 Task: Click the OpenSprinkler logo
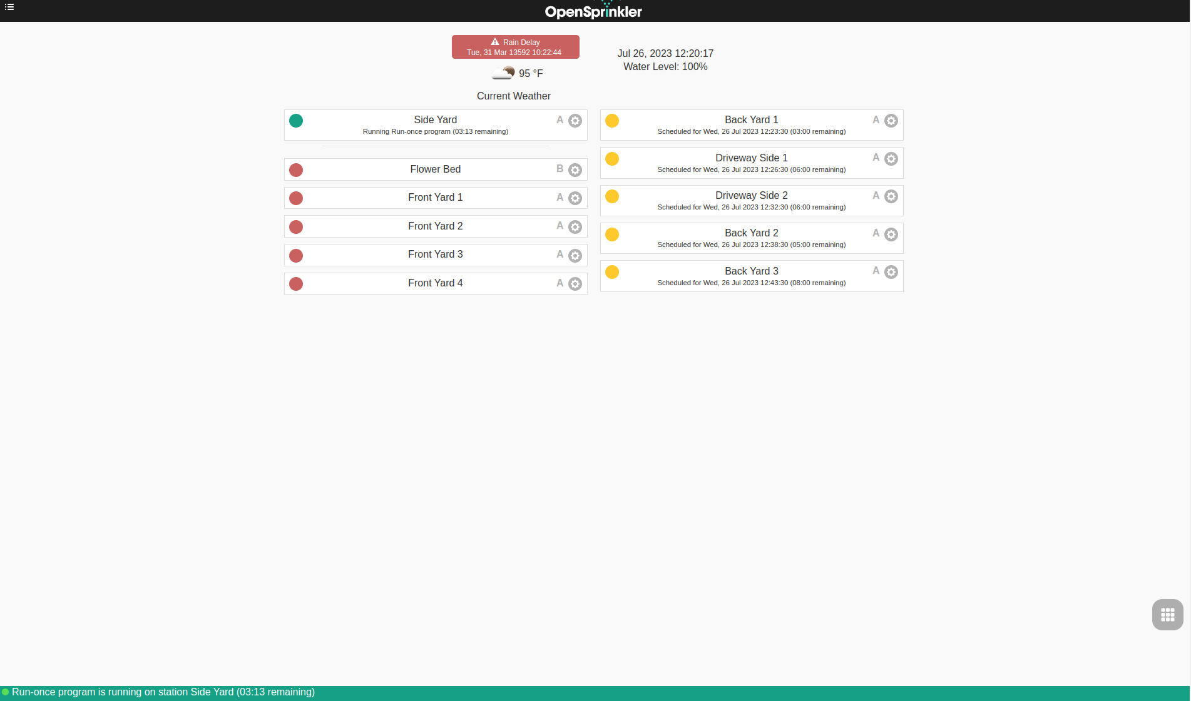[593, 10]
